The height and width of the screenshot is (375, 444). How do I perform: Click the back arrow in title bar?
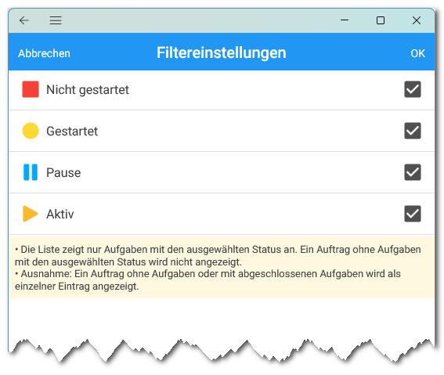tap(24, 20)
